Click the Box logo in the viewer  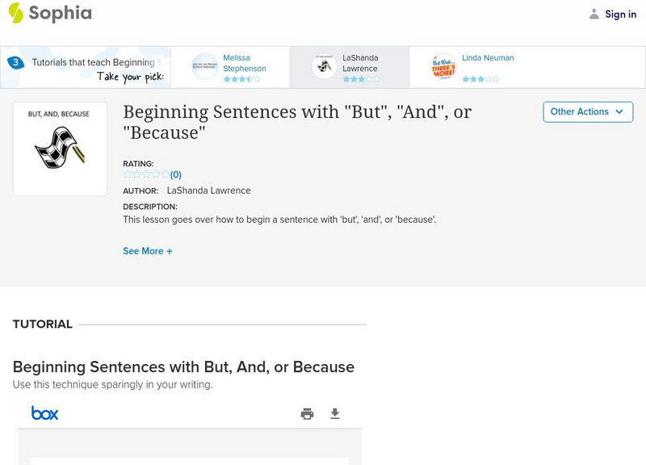pyautogui.click(x=45, y=413)
